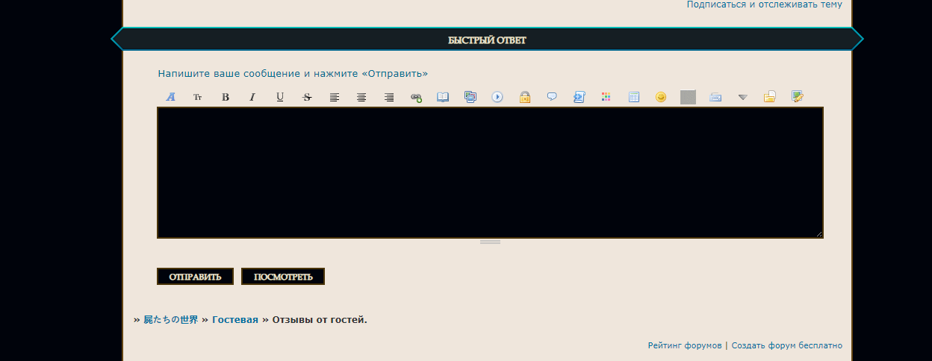Viewport: 932px width, 361px height.
Task: Insert a hyperlink with link icon
Action: (x=416, y=97)
